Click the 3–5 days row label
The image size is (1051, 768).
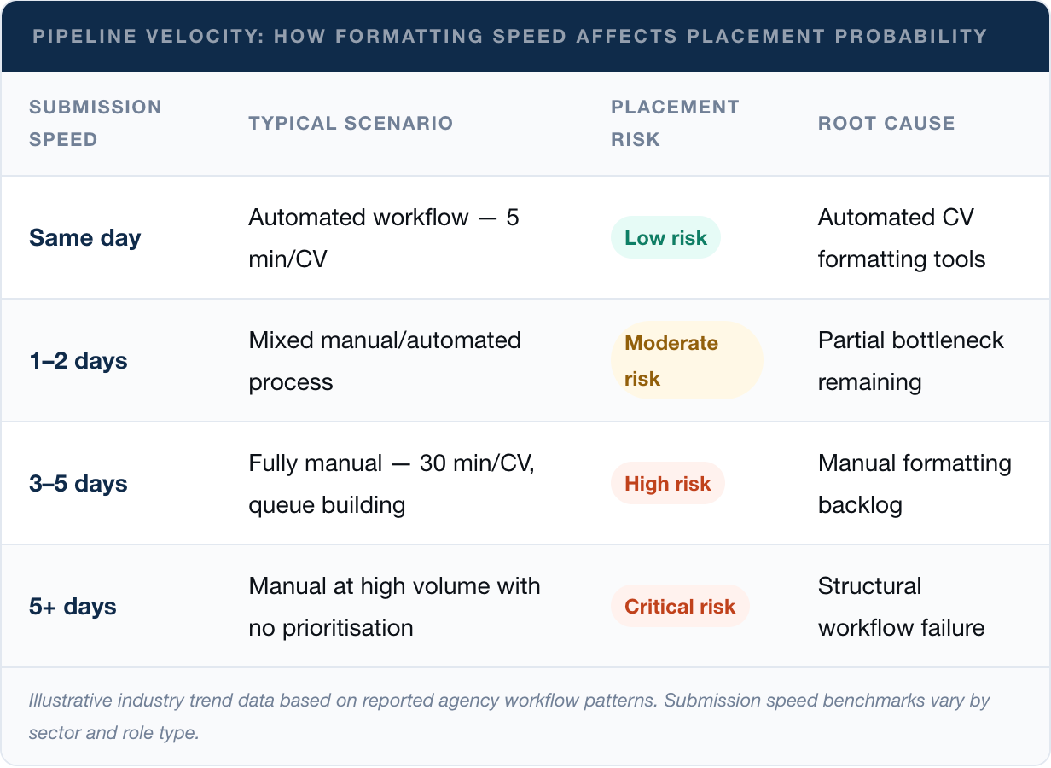pyautogui.click(x=78, y=484)
